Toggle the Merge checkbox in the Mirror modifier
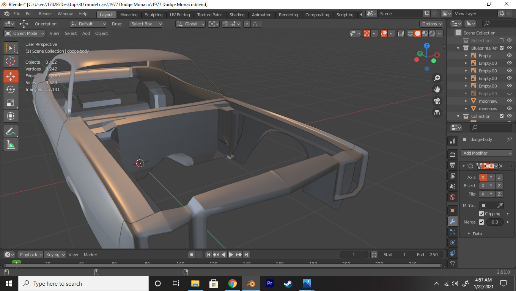This screenshot has width=516, height=291. tap(481, 222)
